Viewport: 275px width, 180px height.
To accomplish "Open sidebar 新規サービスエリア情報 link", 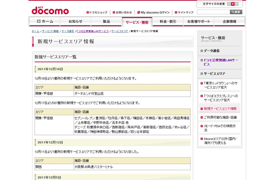I will pos(220,109).
